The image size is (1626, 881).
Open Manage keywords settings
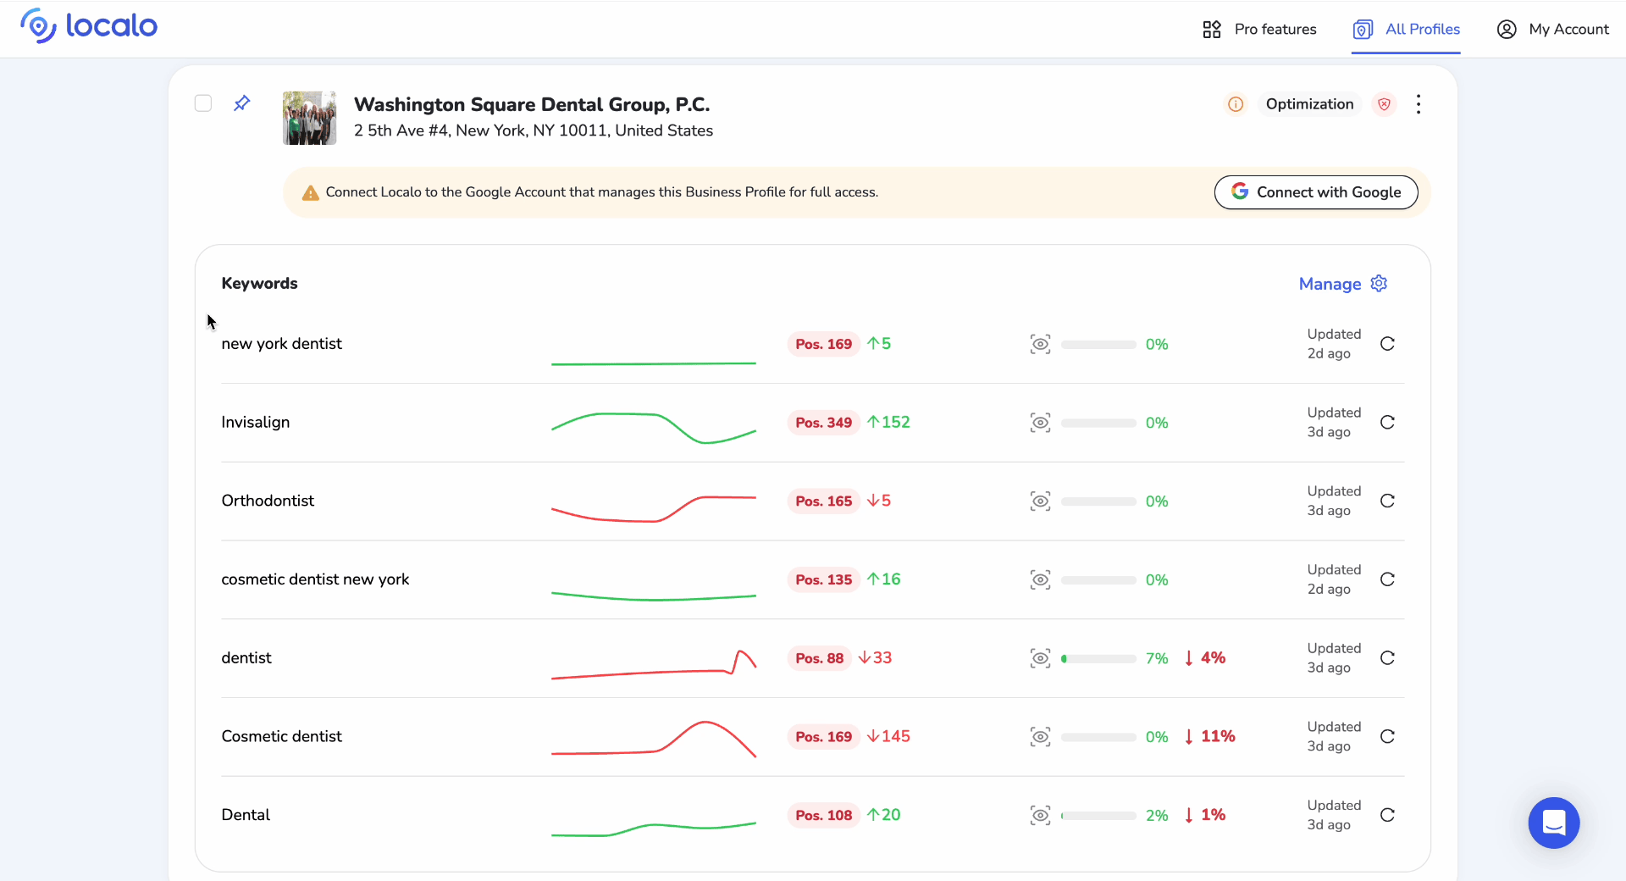pos(1342,284)
